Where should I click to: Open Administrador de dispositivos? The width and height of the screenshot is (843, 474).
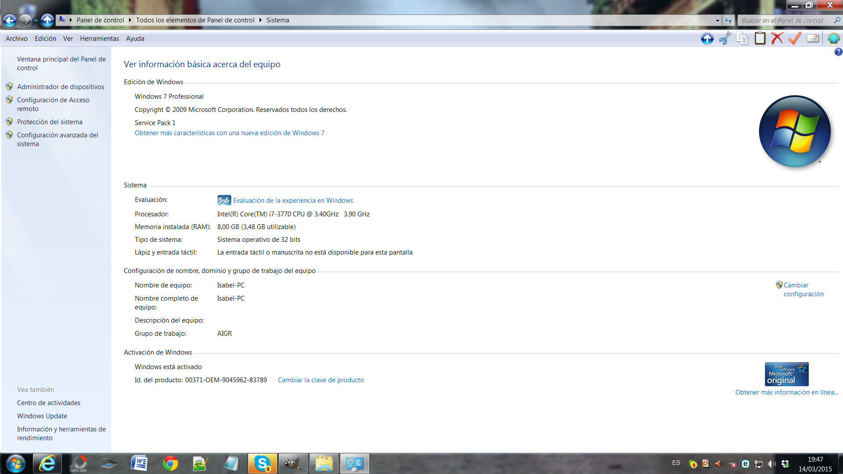[61, 87]
